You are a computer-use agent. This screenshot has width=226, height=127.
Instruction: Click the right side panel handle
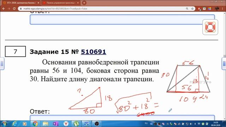pos(224,64)
